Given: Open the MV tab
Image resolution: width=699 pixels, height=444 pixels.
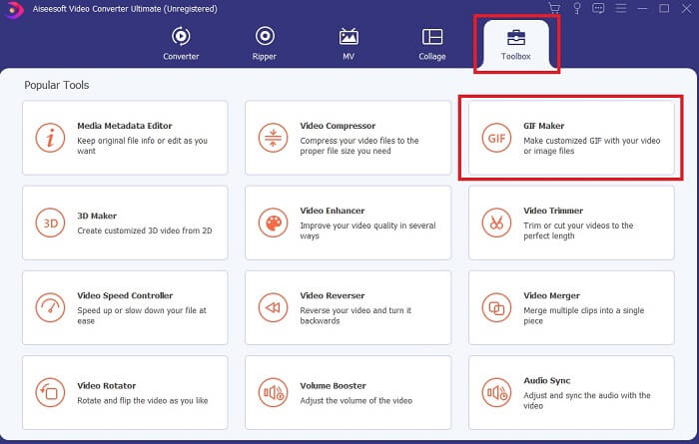Looking at the screenshot, I should (349, 44).
